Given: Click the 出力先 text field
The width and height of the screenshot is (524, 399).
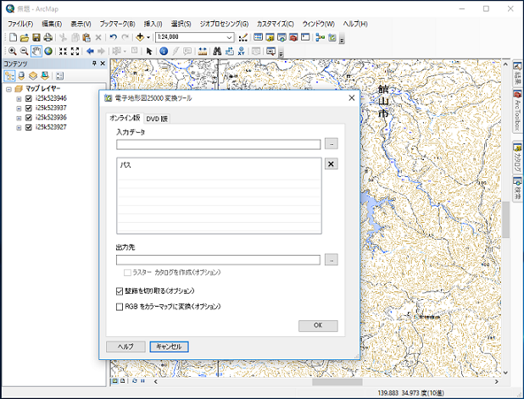Looking at the screenshot, I should (218, 260).
